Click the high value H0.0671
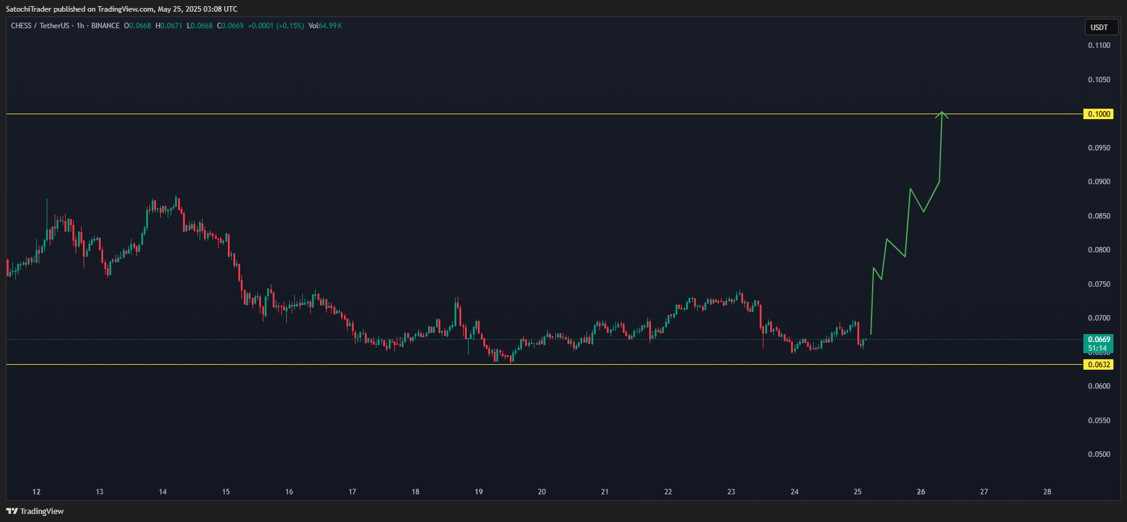 pyautogui.click(x=169, y=26)
